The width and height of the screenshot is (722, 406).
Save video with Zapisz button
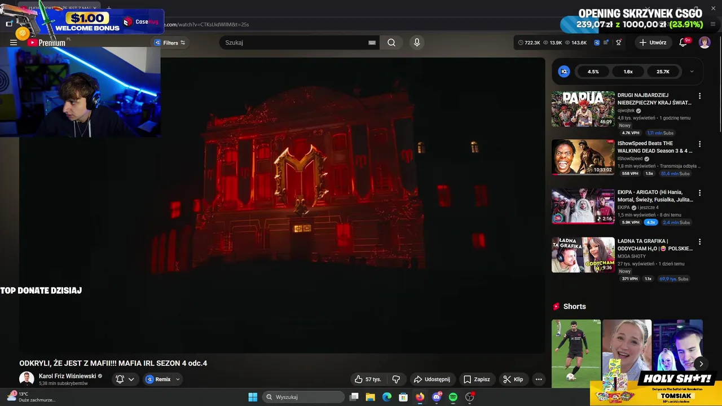(477, 379)
